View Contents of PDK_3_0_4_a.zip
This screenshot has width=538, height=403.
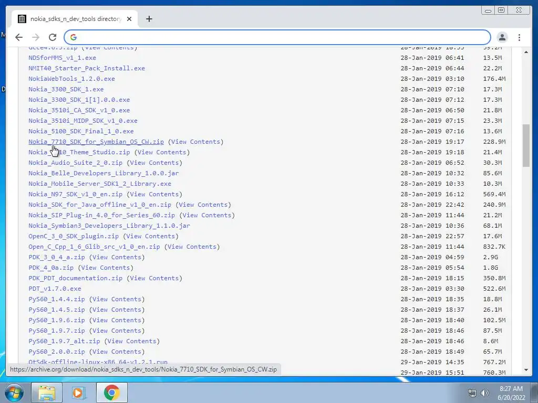point(117,257)
